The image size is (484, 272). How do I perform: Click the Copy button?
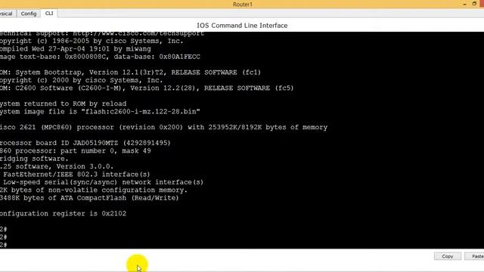447,256
